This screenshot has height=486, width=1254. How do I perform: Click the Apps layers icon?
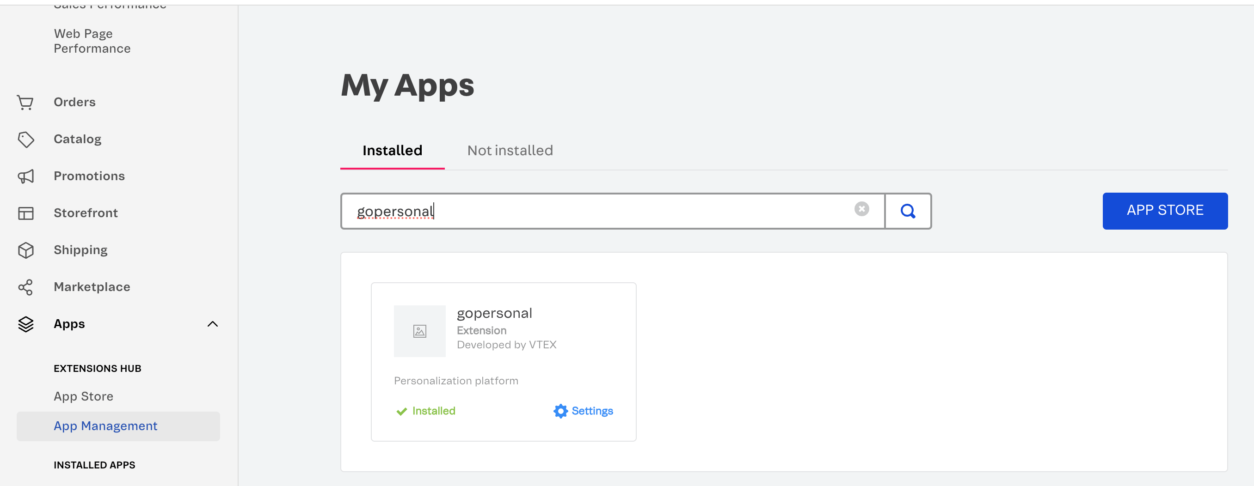26,324
